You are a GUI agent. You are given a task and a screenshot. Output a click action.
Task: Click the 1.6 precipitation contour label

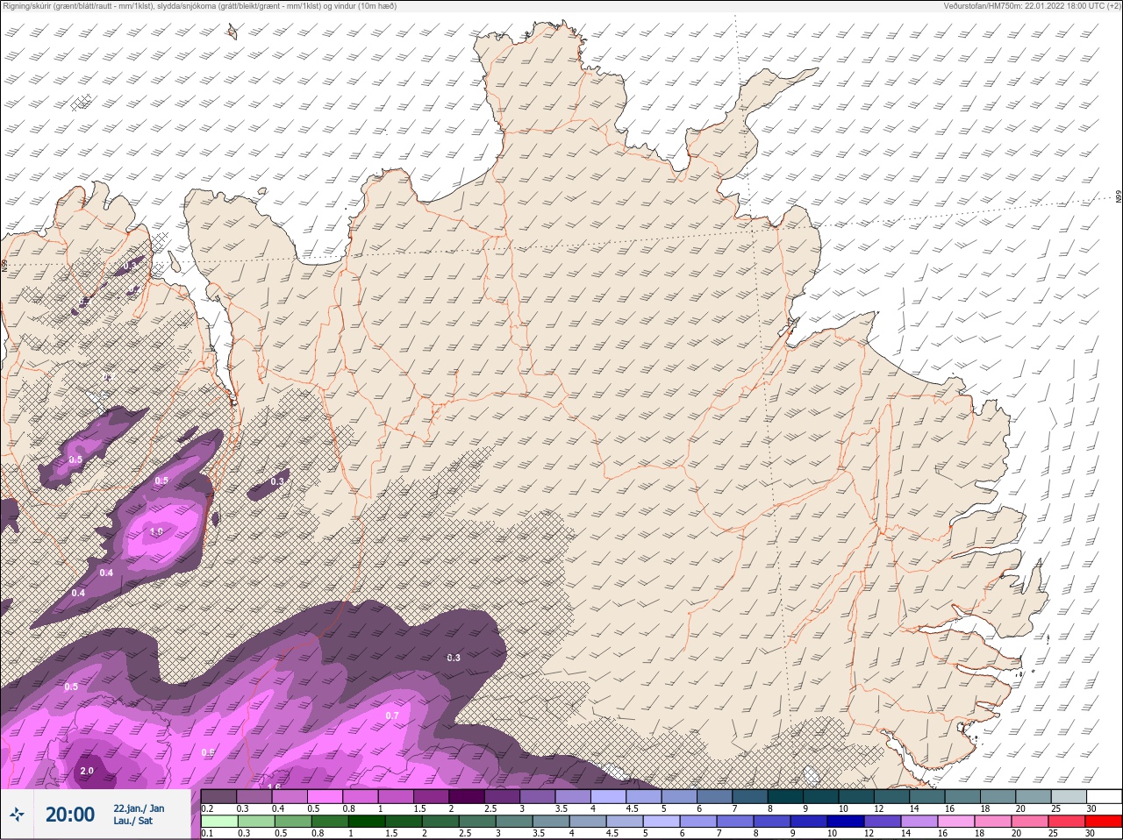[x=274, y=787]
